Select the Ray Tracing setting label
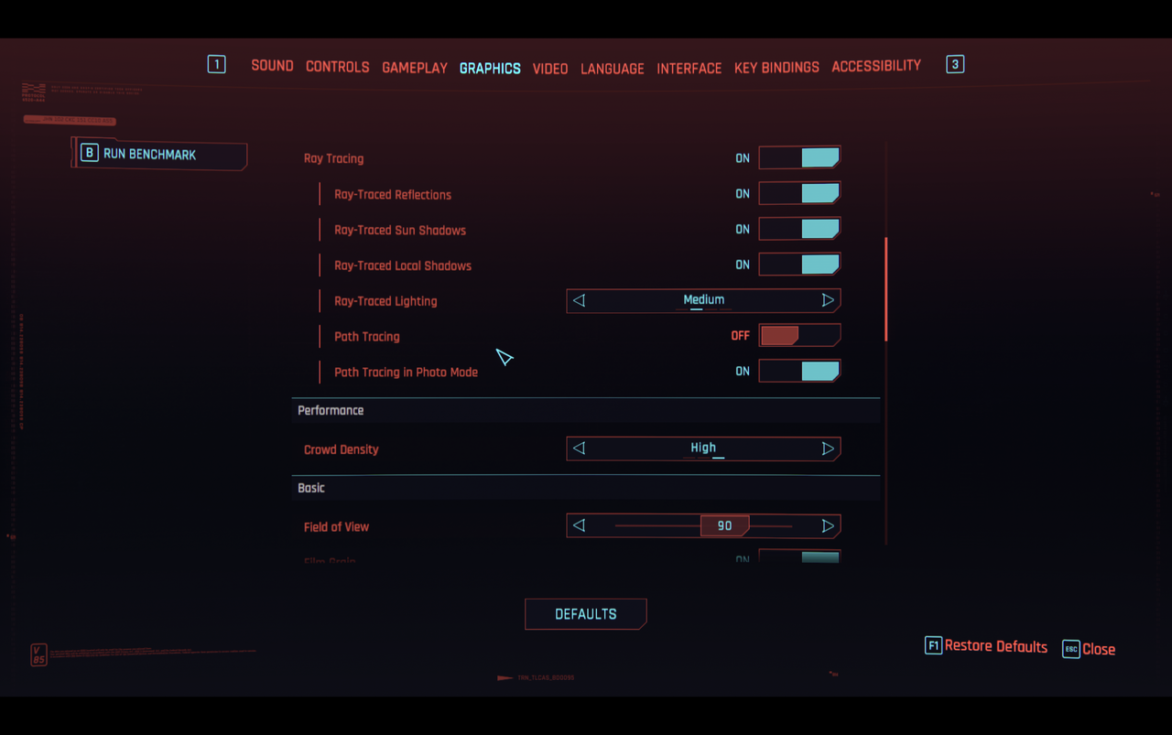Viewport: 1172px width, 735px height. (x=333, y=158)
